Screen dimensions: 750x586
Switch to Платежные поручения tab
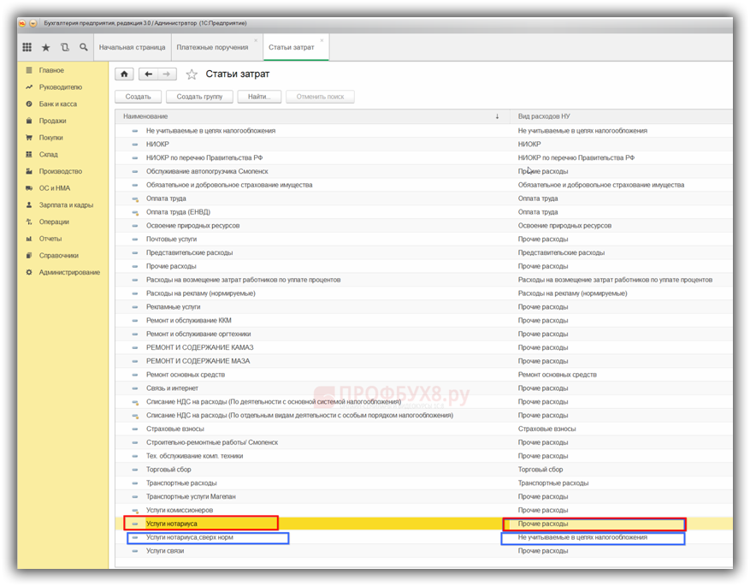click(x=212, y=48)
